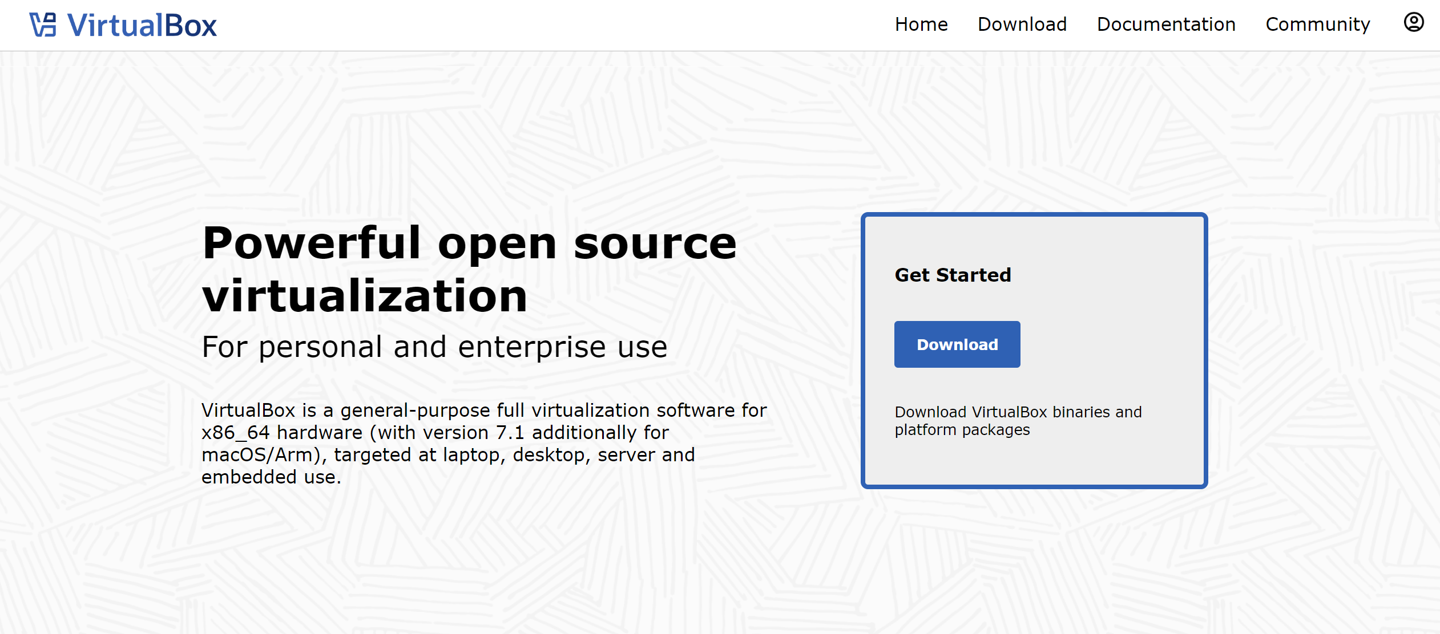1440x634 pixels.
Task: Click the 'Powerful open source' headline line
Action: click(469, 243)
